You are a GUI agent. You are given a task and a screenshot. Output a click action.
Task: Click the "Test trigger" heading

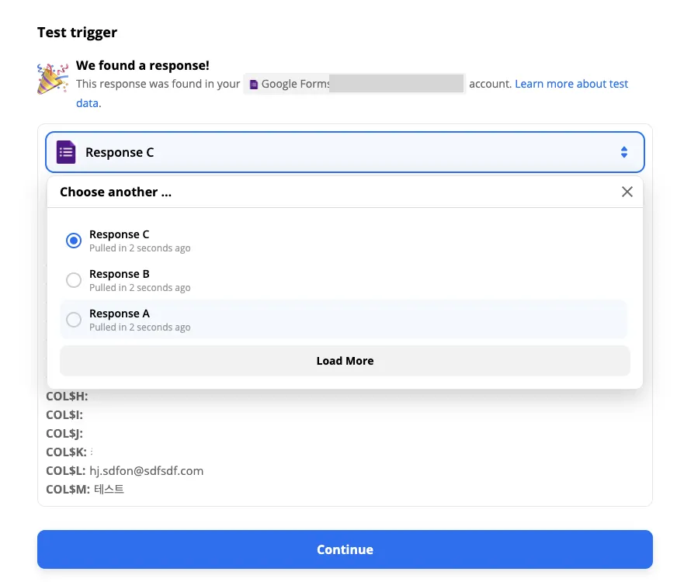(x=78, y=33)
